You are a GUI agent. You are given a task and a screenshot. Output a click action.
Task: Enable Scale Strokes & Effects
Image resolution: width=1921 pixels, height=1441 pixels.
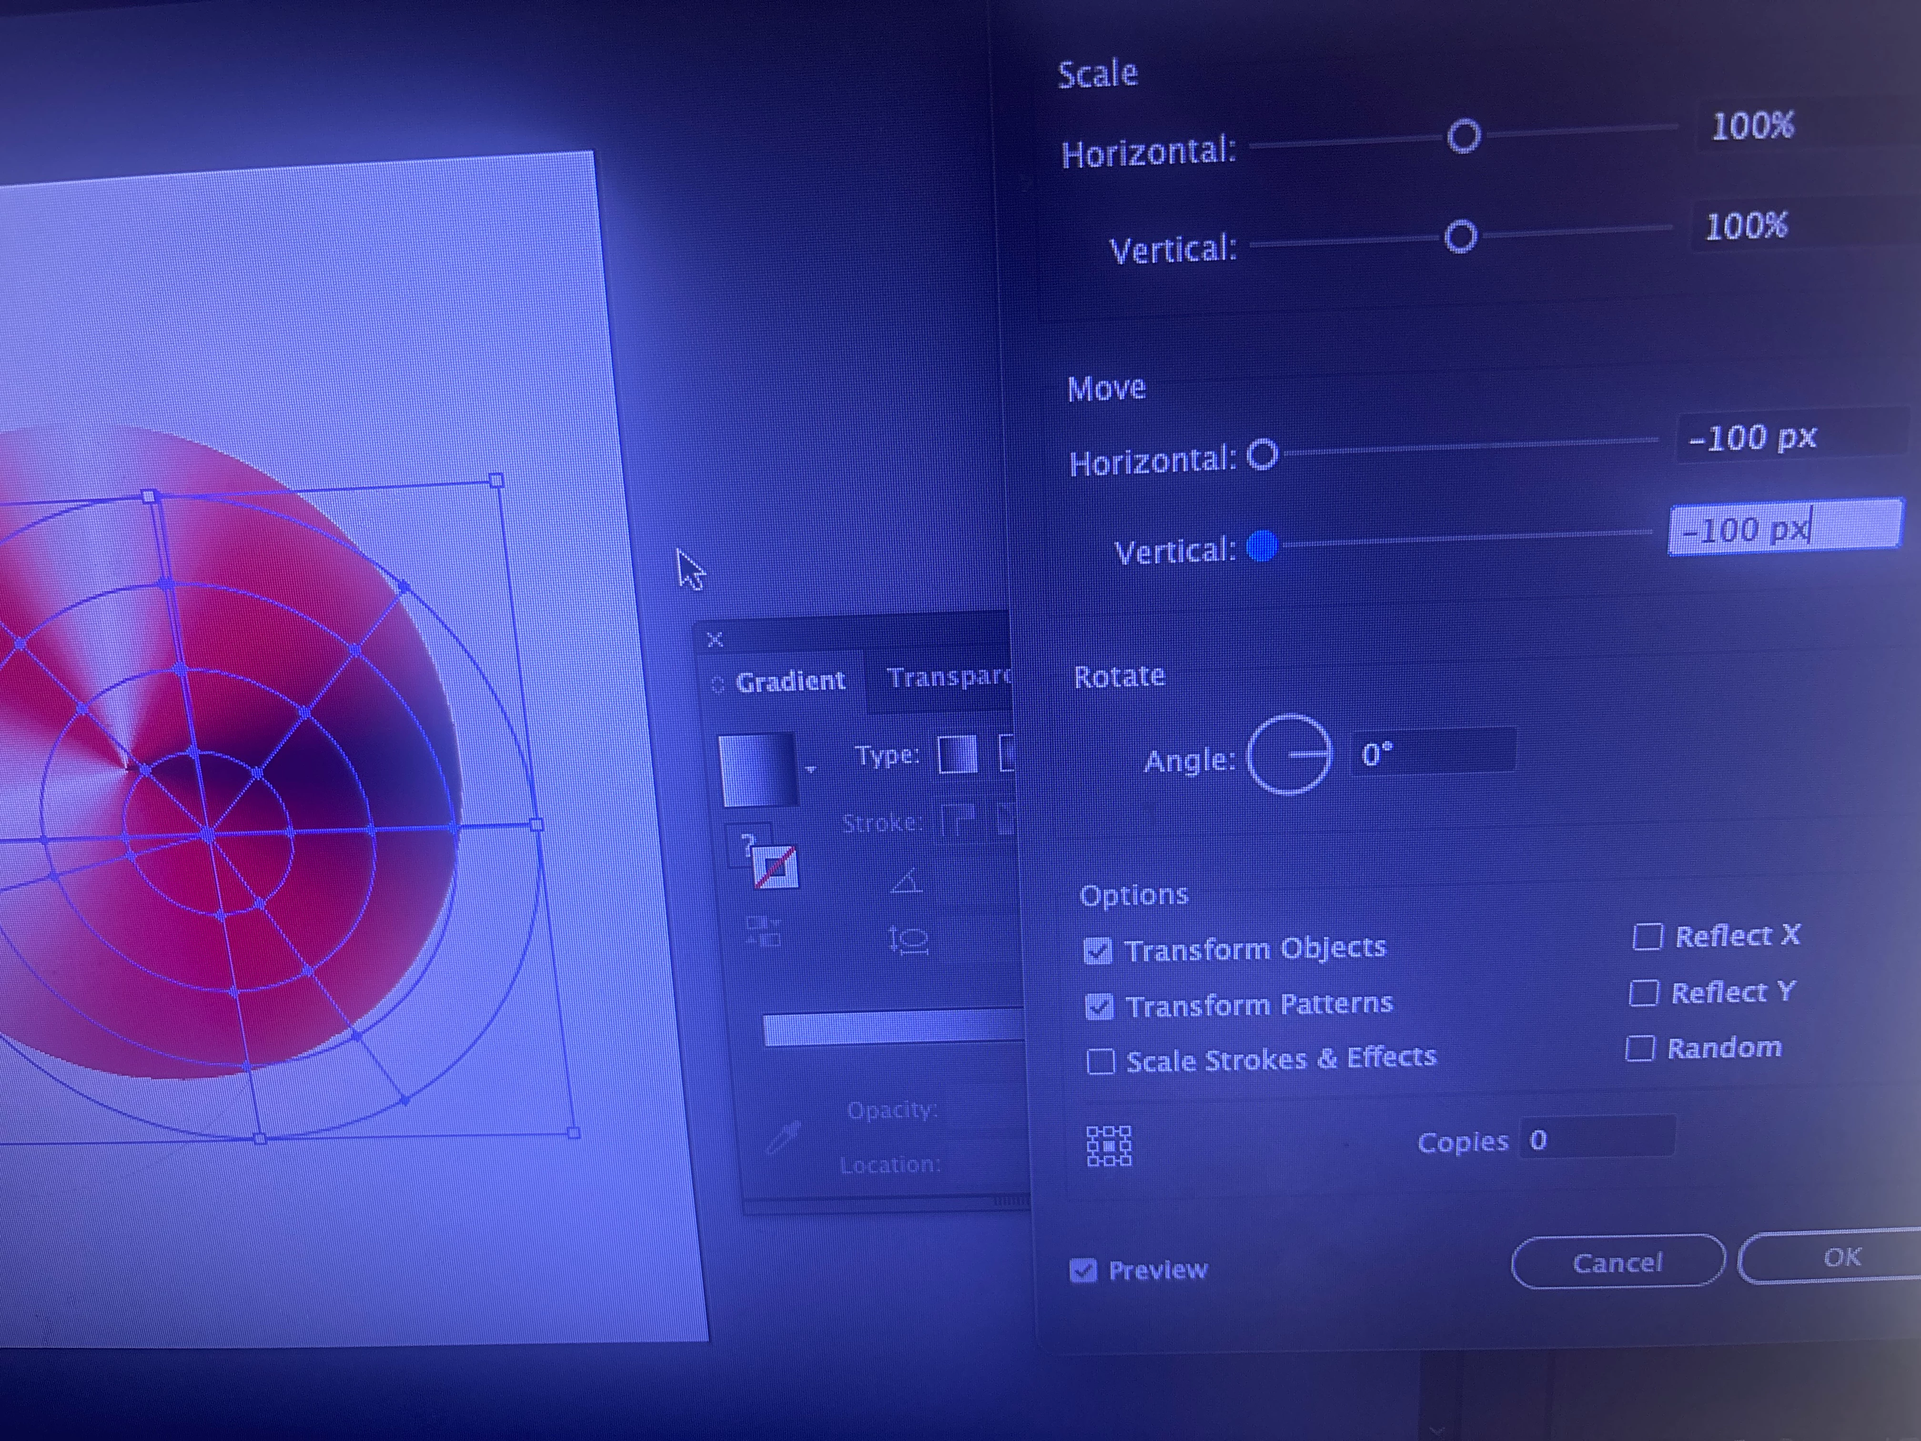click(1100, 1061)
